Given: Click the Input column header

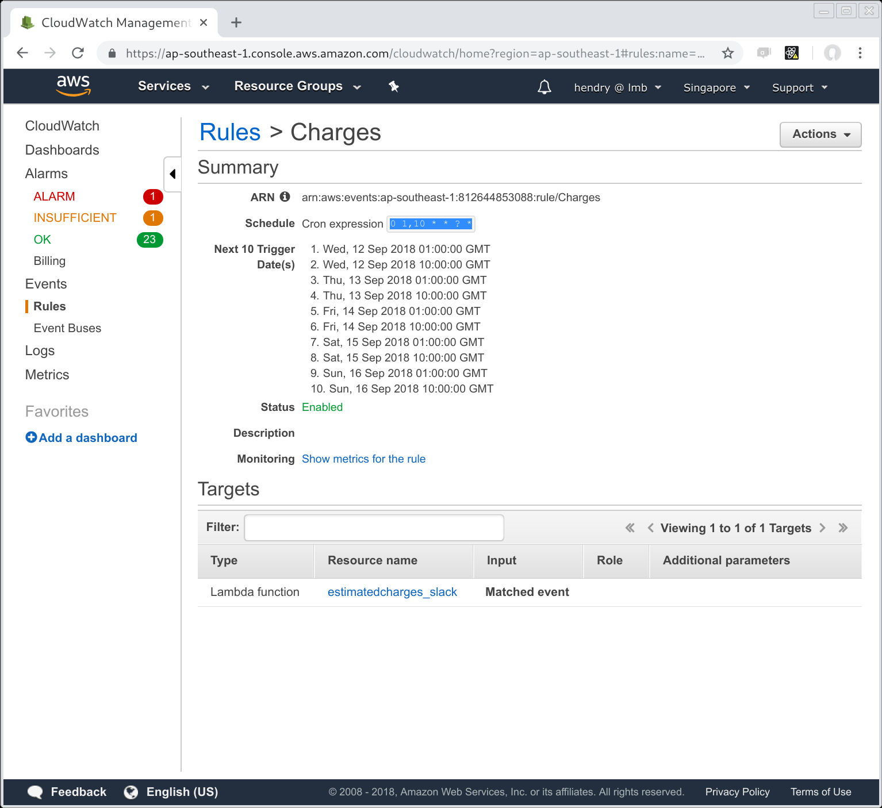Looking at the screenshot, I should pyautogui.click(x=528, y=561).
